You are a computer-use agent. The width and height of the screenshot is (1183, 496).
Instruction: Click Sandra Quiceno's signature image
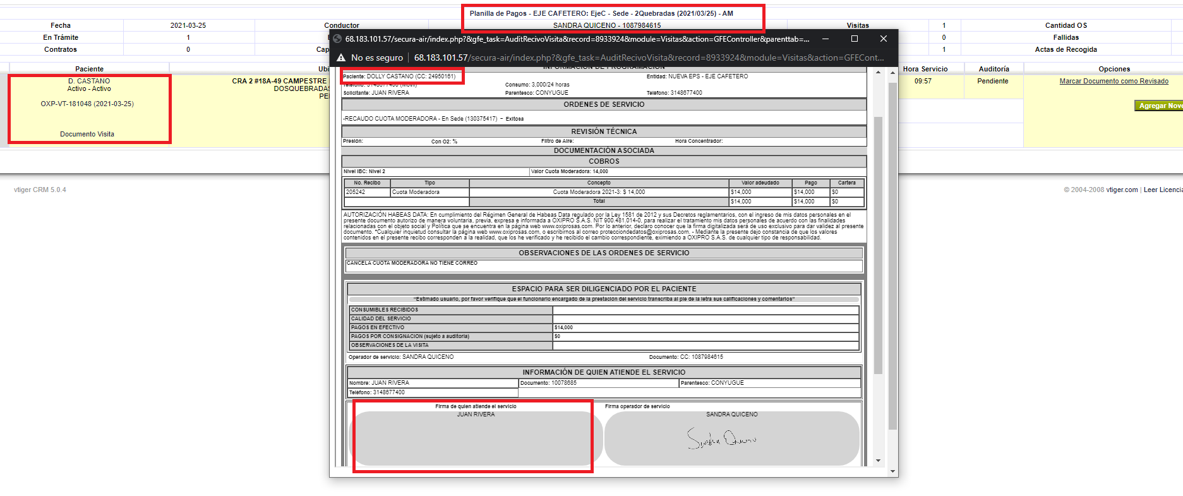(x=721, y=439)
